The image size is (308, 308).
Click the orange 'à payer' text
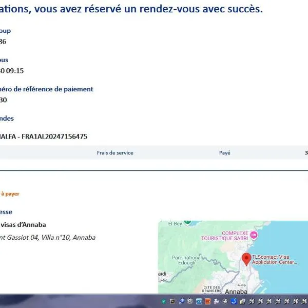[10, 194]
